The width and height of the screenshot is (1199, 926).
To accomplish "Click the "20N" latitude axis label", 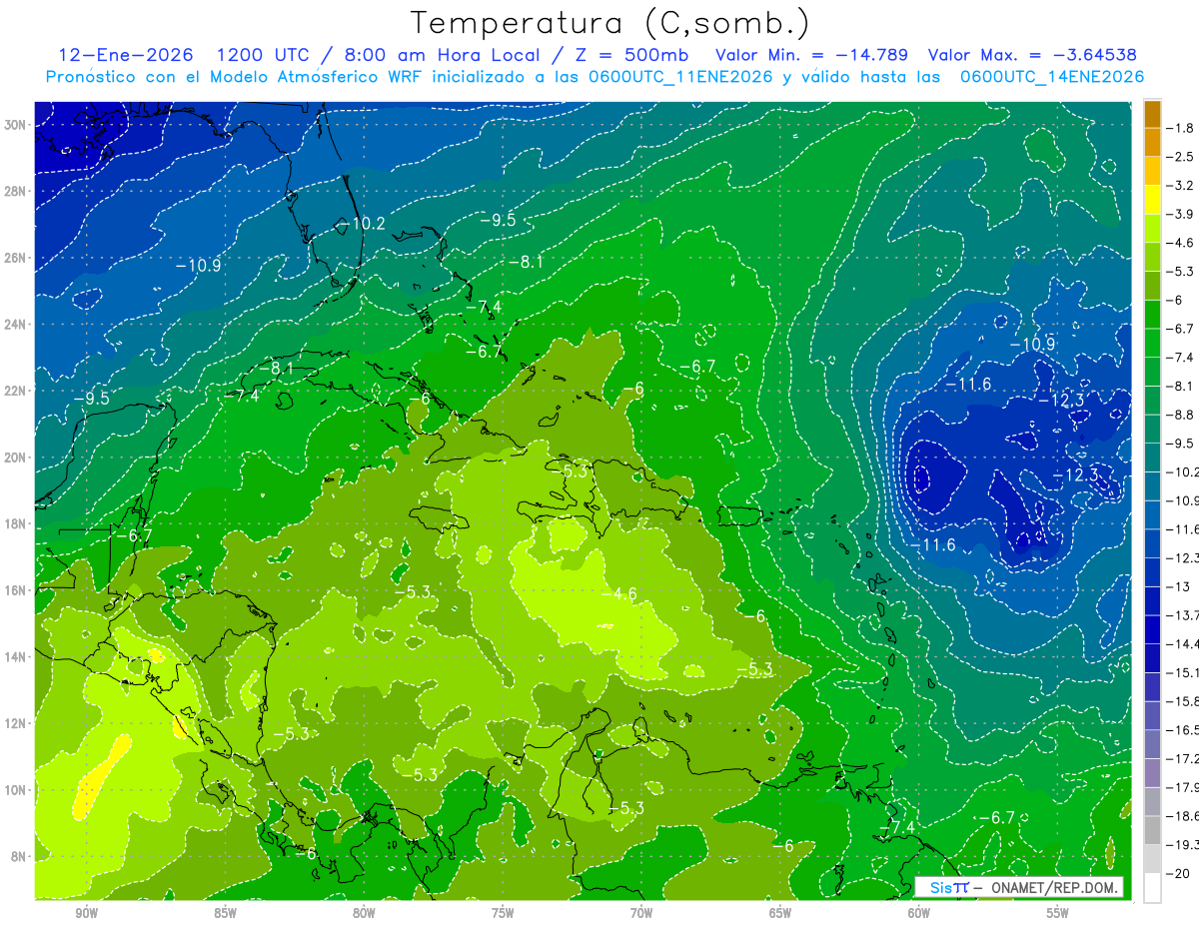I will pyautogui.click(x=15, y=457).
